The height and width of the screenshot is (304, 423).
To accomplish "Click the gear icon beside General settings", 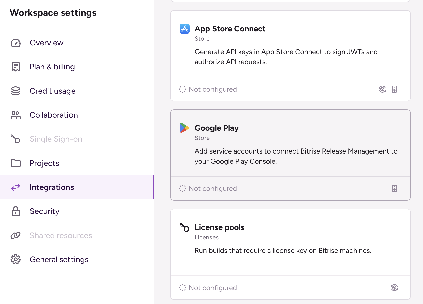I will point(15,259).
